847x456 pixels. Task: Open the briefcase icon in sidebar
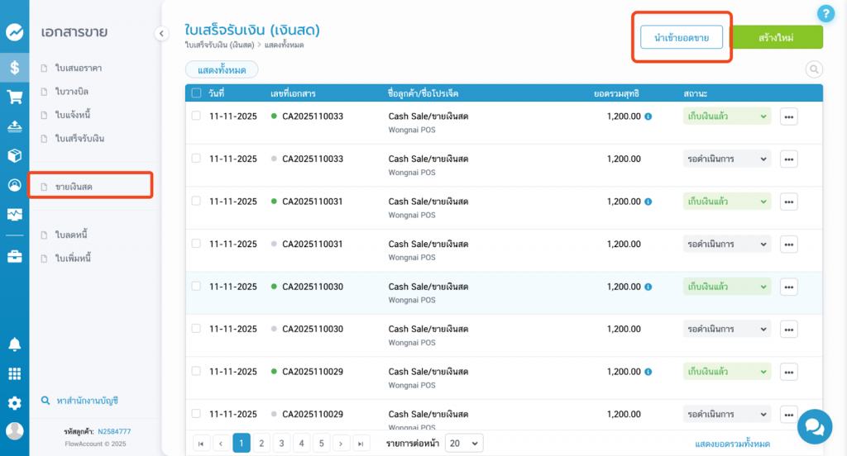[x=14, y=256]
